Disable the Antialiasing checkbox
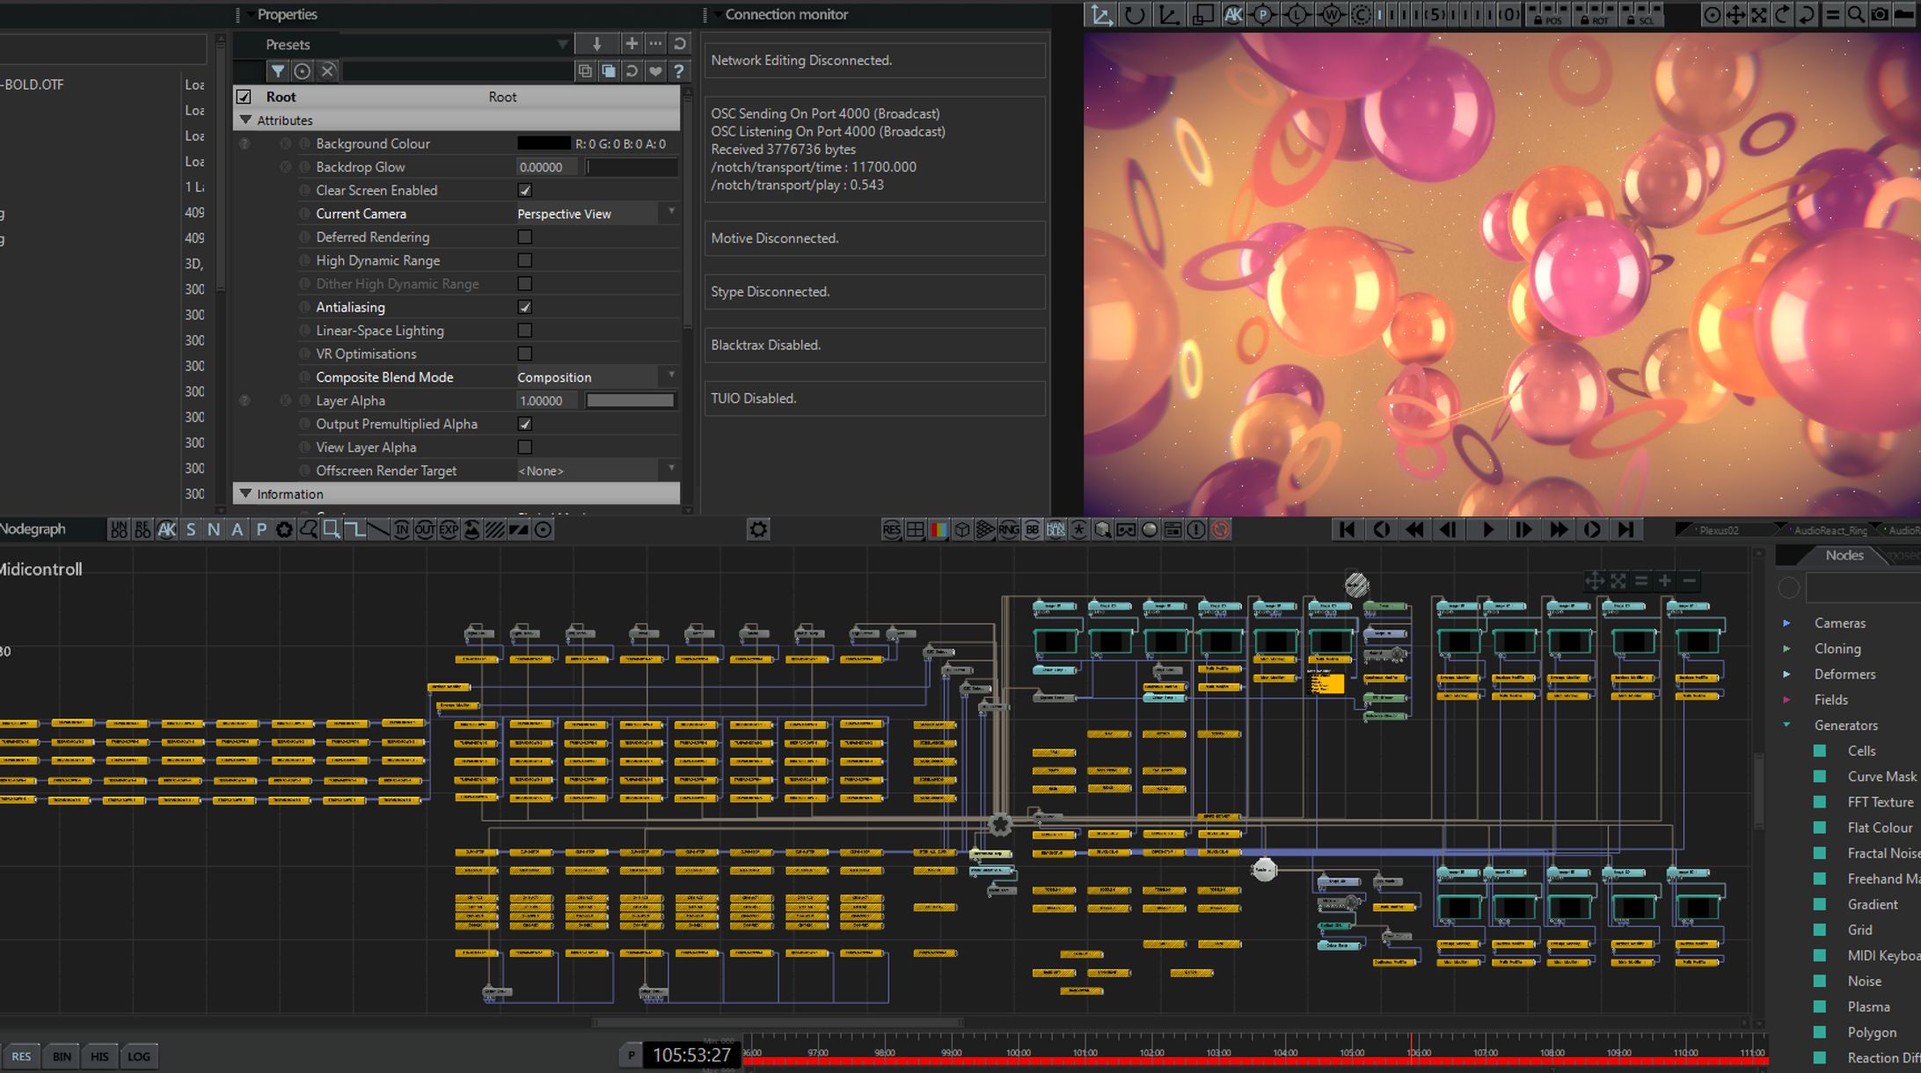 (x=525, y=307)
